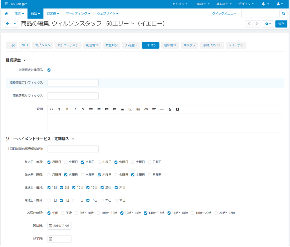Go to the next product with right chevron

(257, 24)
